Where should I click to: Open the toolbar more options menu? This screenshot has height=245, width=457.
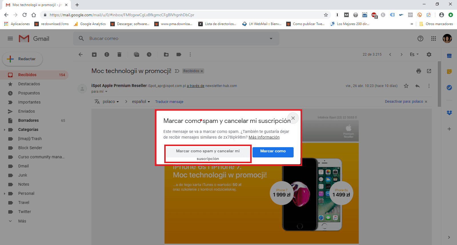click(x=190, y=54)
